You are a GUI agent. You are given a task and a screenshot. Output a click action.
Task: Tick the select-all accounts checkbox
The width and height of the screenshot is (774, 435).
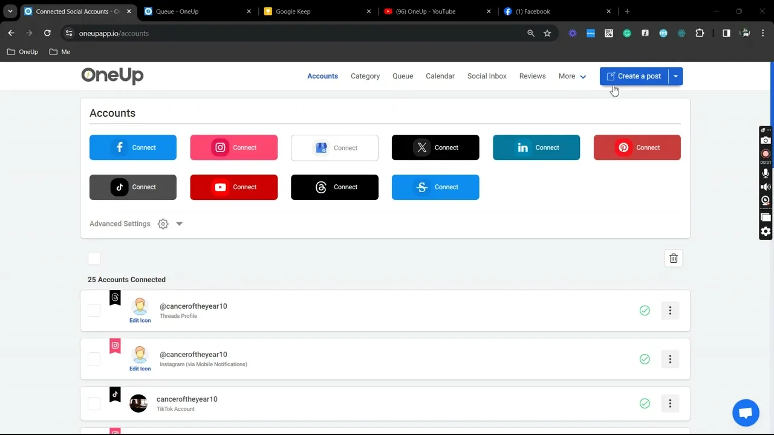[x=94, y=259]
